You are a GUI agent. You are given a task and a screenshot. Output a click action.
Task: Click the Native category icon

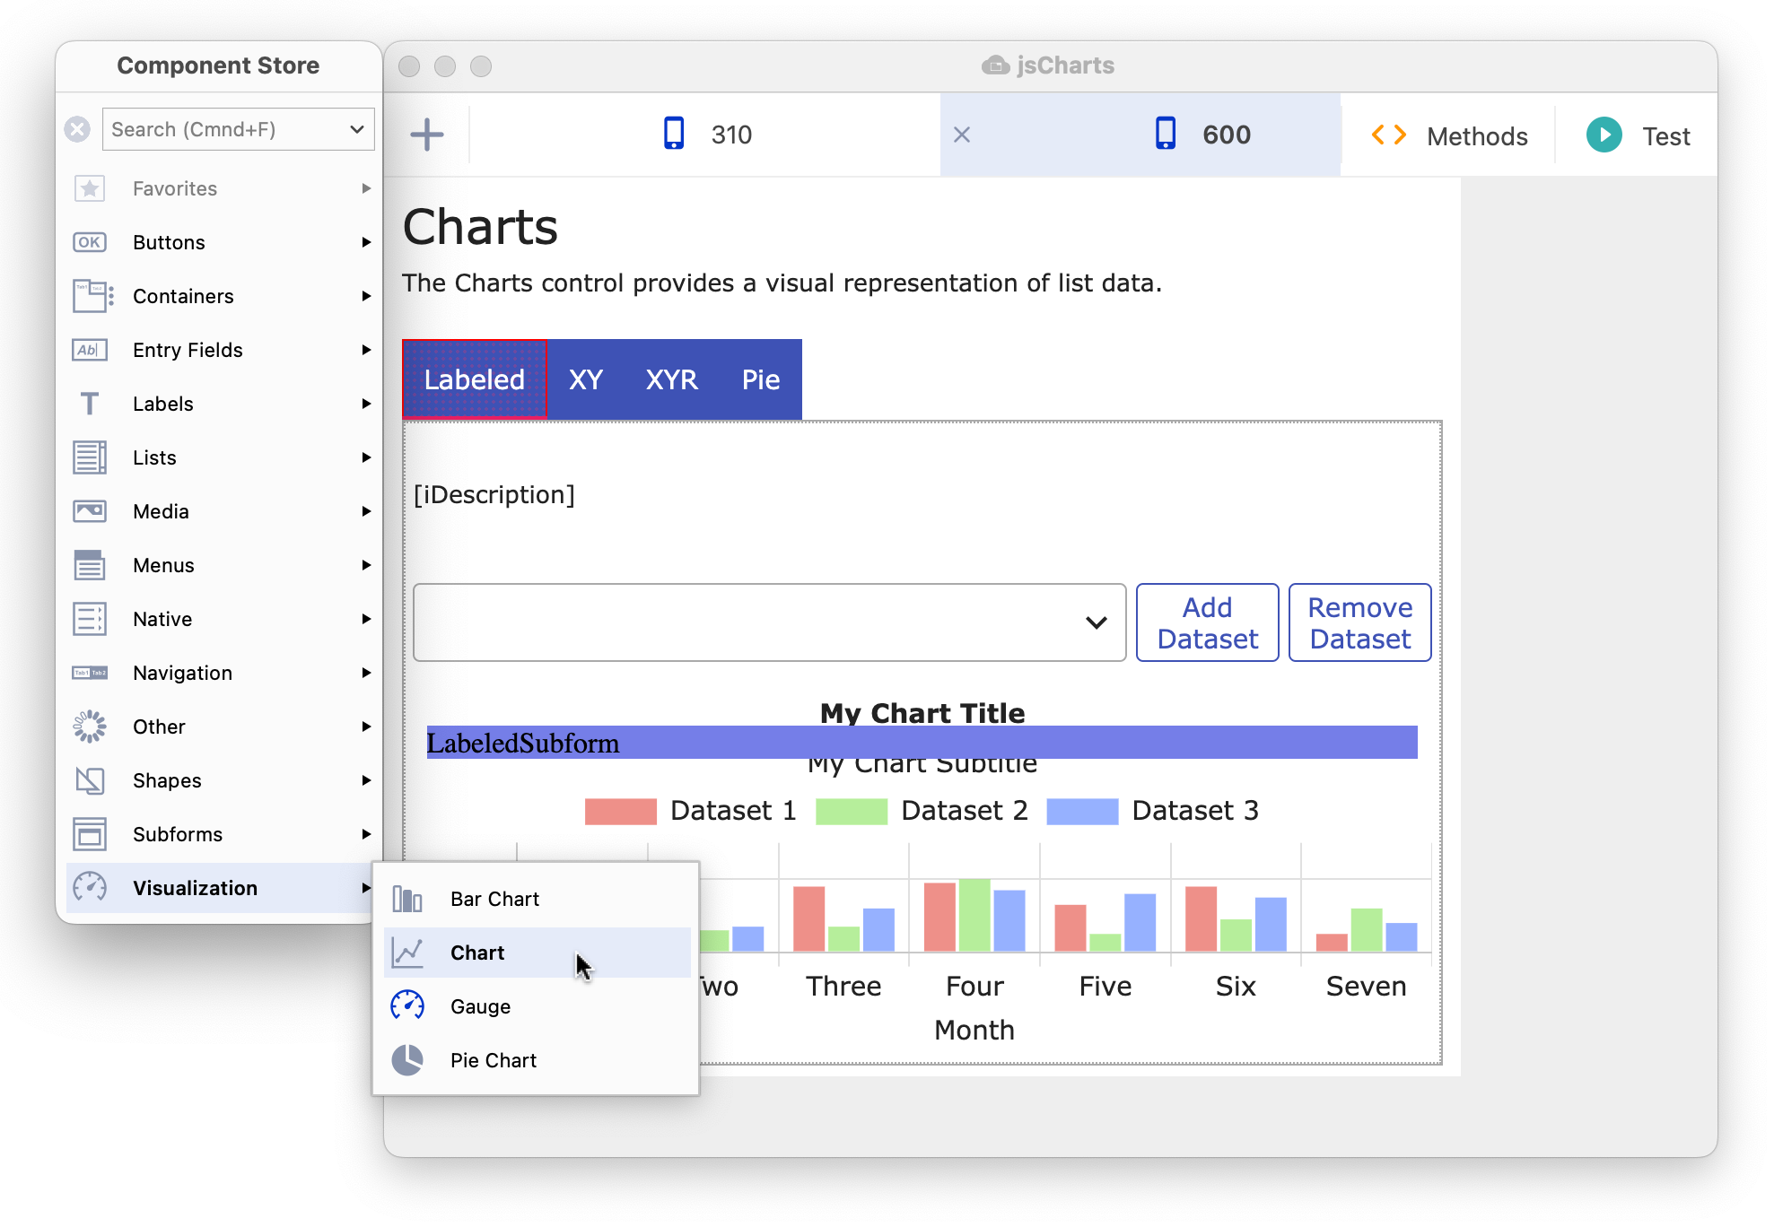pyautogui.click(x=90, y=619)
